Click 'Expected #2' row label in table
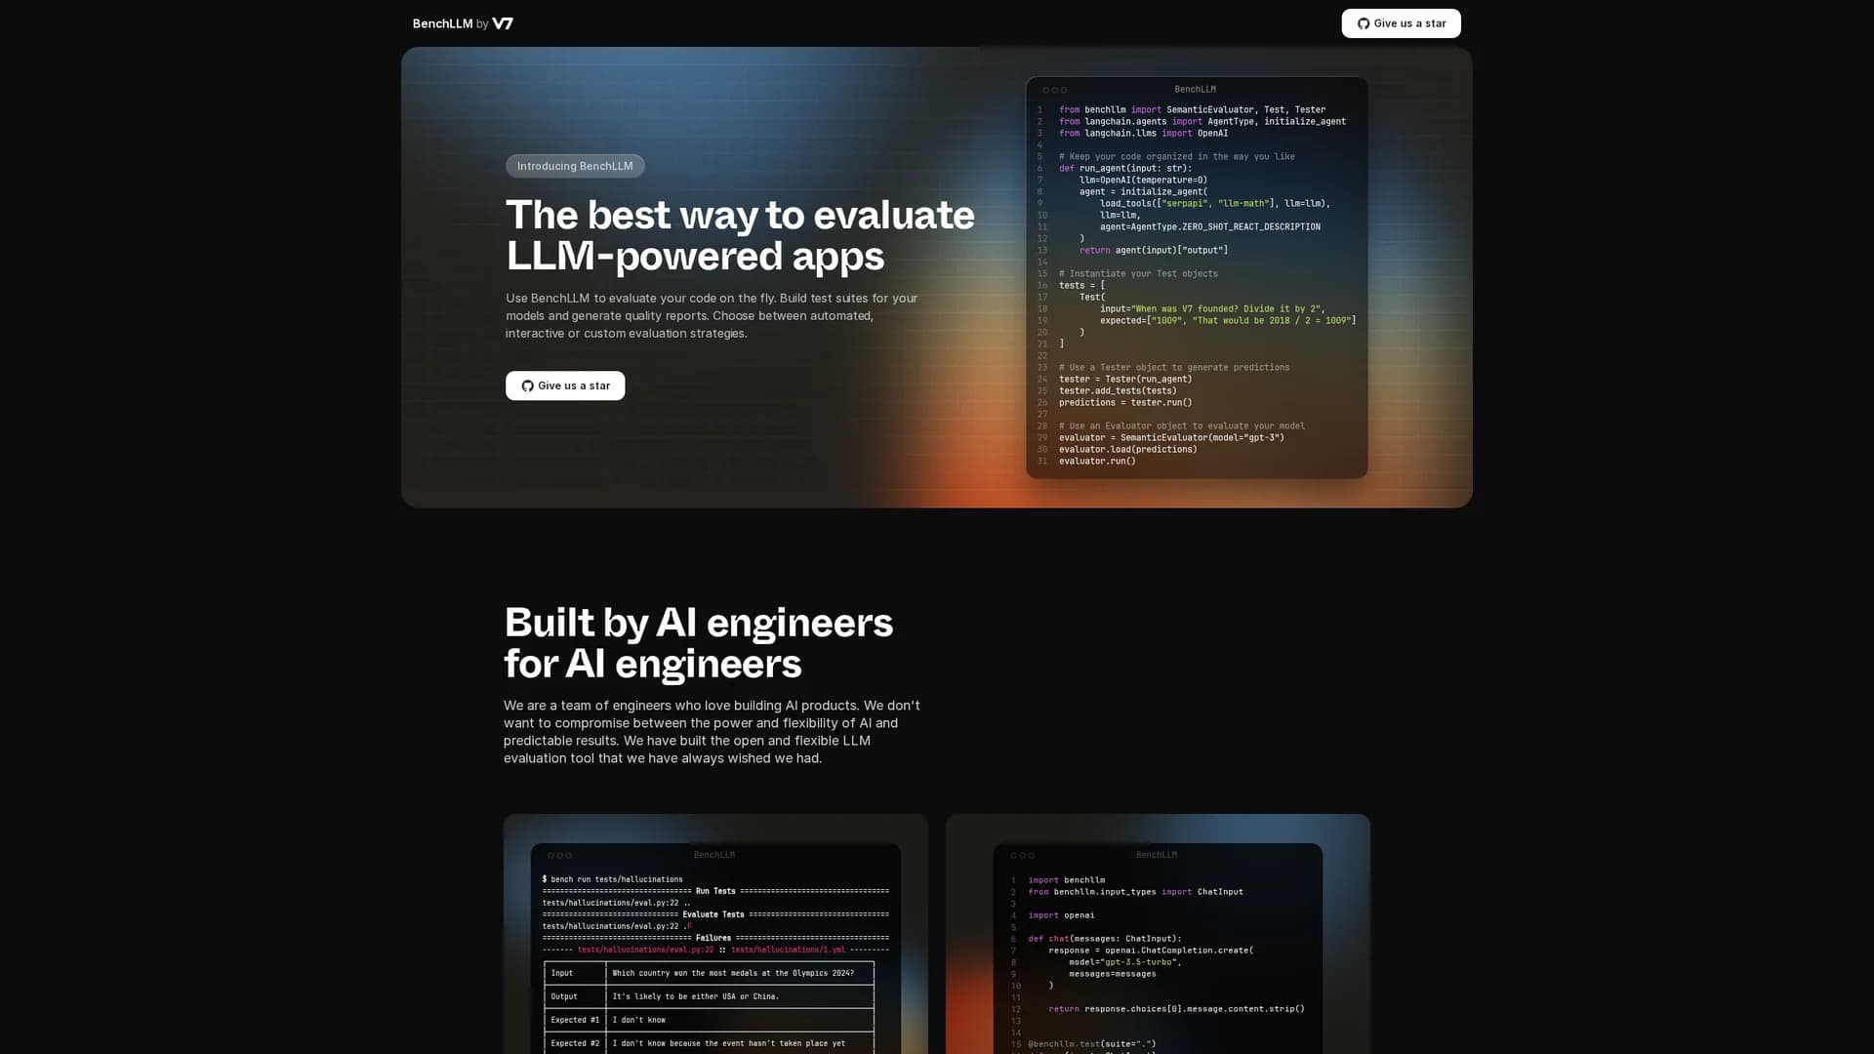Viewport: 1874px width, 1054px height. point(575,1043)
